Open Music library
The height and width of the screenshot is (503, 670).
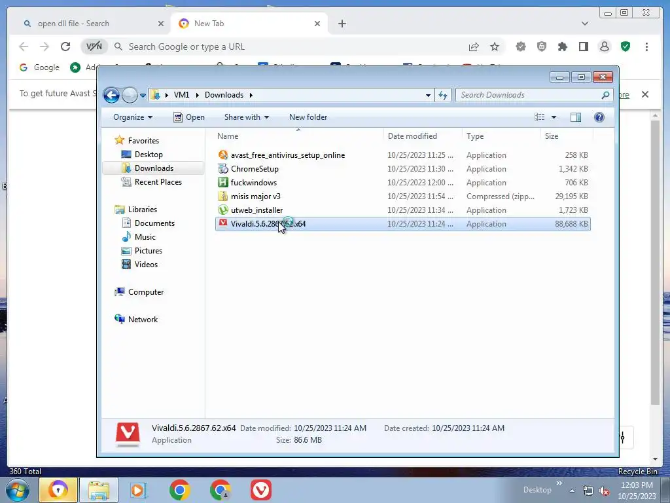tap(139, 237)
